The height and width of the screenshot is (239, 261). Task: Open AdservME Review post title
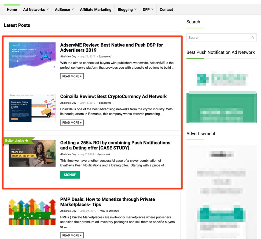[111, 48]
